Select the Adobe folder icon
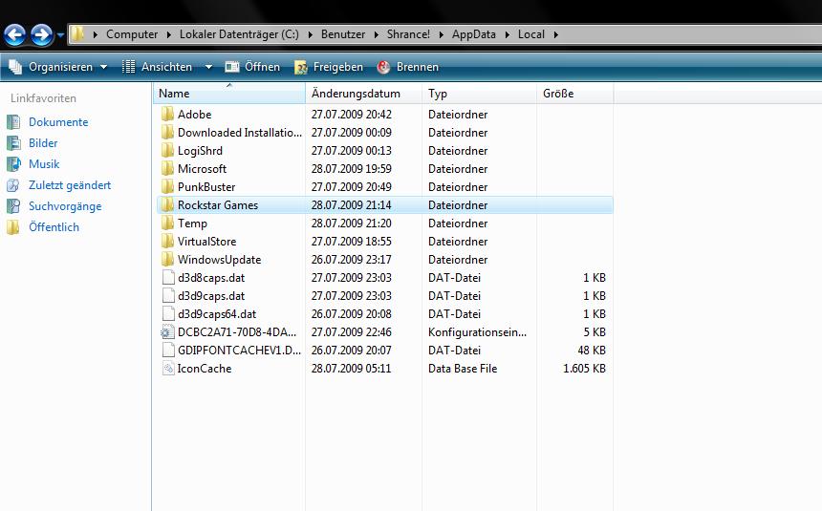Image resolution: width=822 pixels, height=511 pixels. pyautogui.click(x=168, y=115)
